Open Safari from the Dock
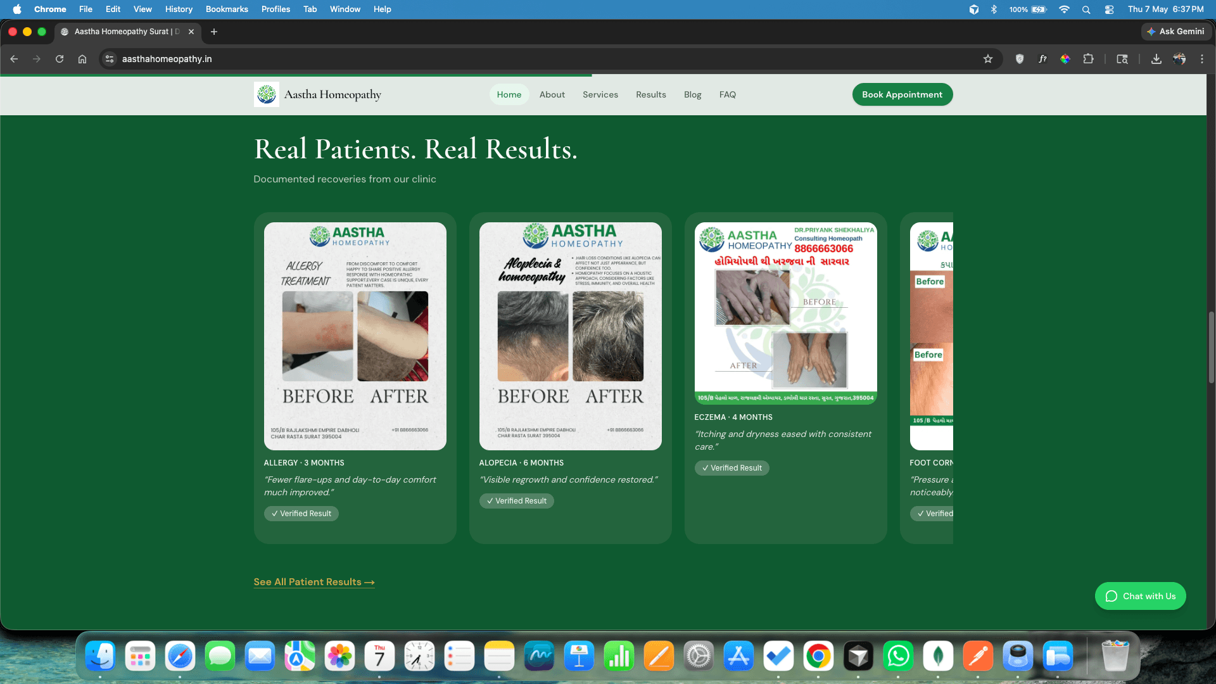Image resolution: width=1216 pixels, height=684 pixels. coord(180,655)
